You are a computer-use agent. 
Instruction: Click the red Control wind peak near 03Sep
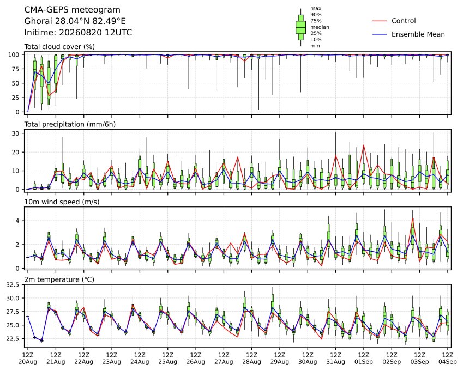[x=412, y=218]
